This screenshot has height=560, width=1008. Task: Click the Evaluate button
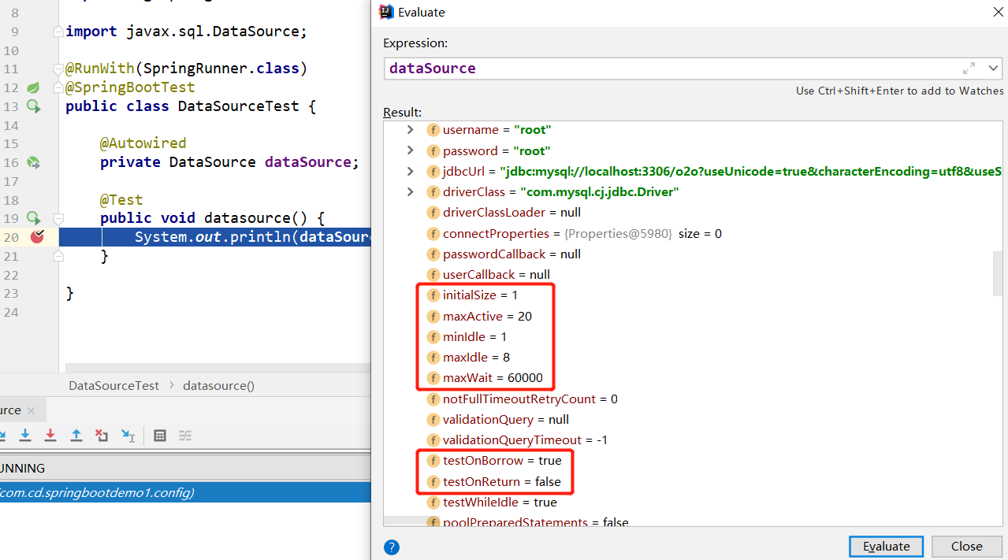pyautogui.click(x=887, y=547)
